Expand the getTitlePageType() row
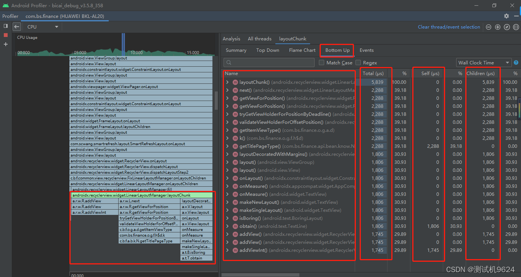The image size is (521, 277). click(x=227, y=146)
